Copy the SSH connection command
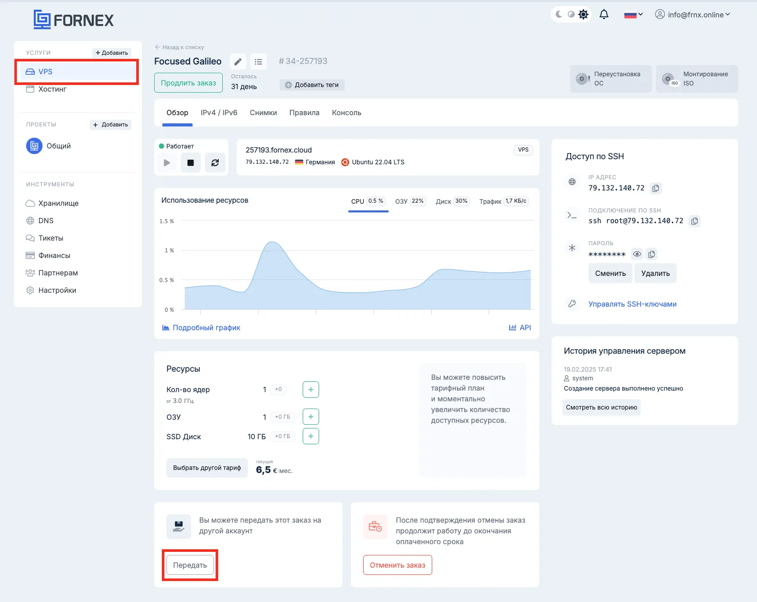The image size is (757, 602). pos(695,221)
